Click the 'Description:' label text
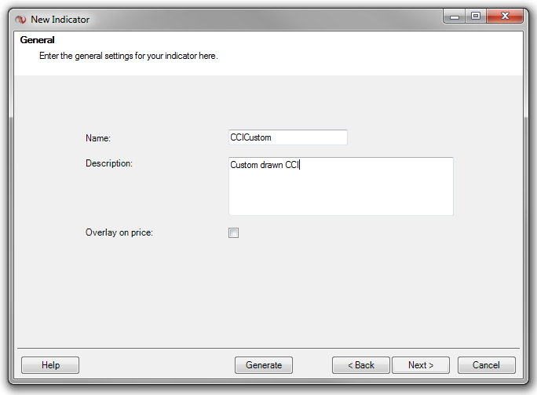 109,163
